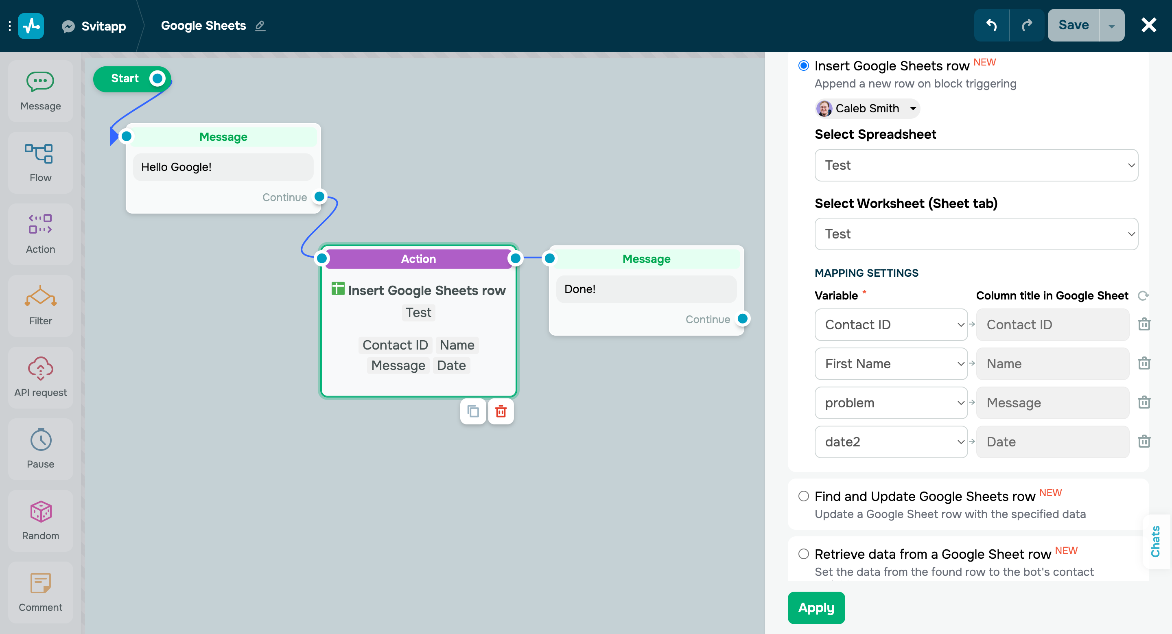Screen dimensions: 1172x634
Task: Choose Retrieve data from a Google Sheet row
Action: tap(803, 554)
